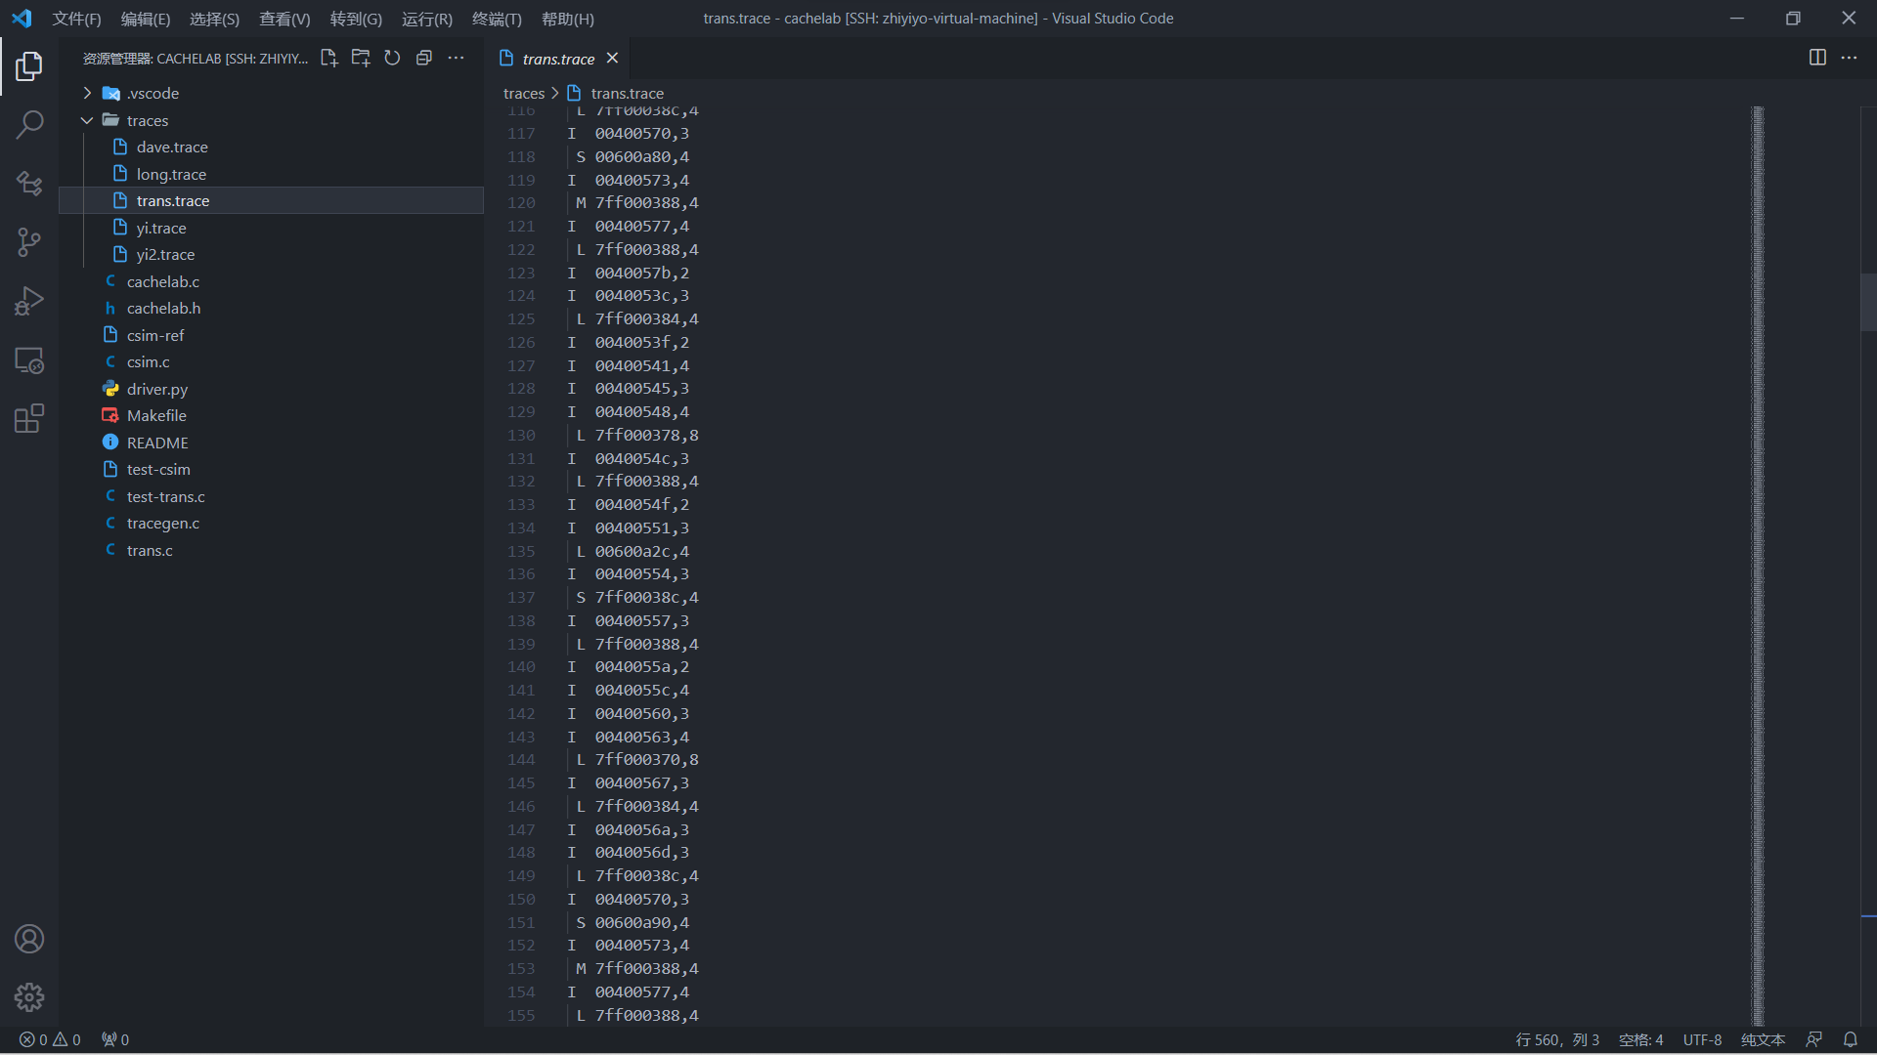
Task: Open the Run and Debug view
Action: [x=29, y=301]
